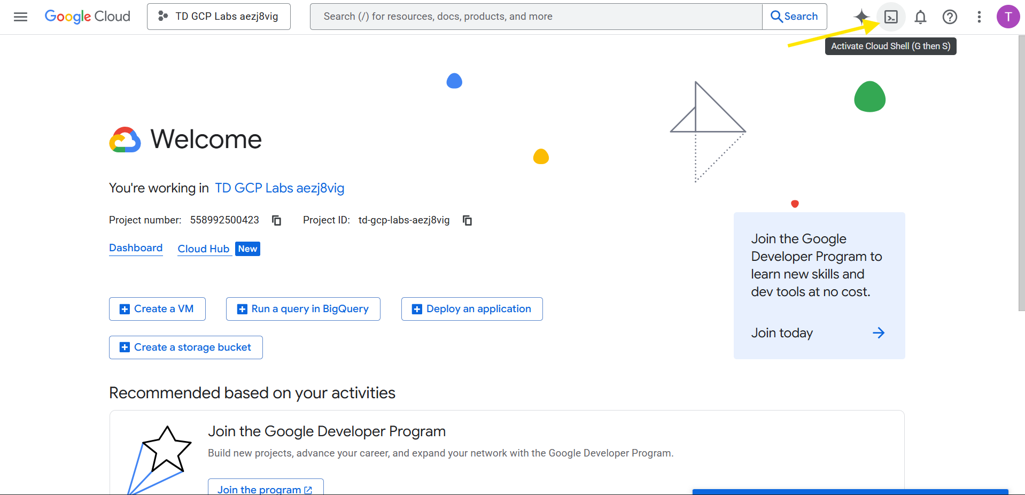Click in the resource search field
Image resolution: width=1025 pixels, height=495 pixels.
click(535, 17)
